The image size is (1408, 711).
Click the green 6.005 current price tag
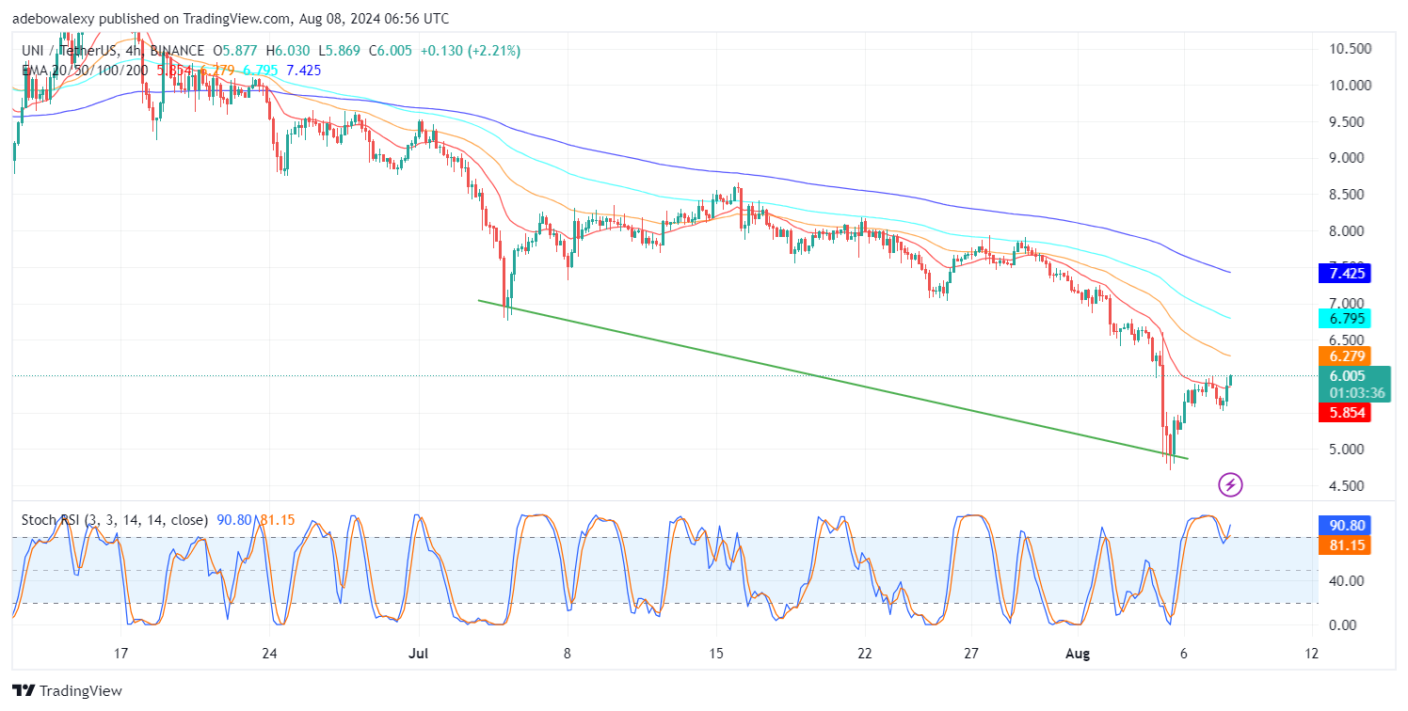point(1349,376)
